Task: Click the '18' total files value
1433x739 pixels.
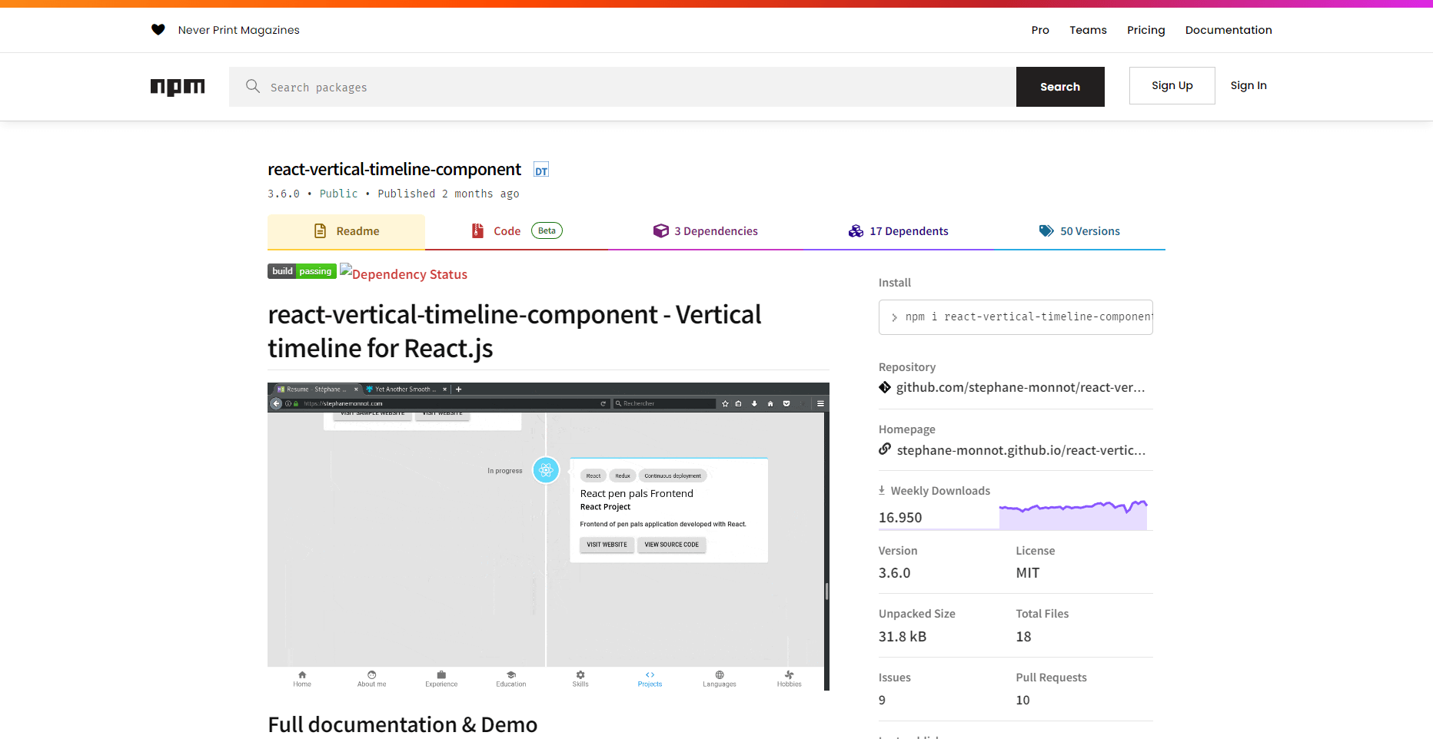Action: [1023, 637]
